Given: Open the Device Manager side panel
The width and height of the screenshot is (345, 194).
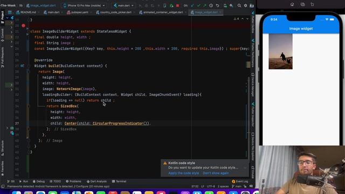Looking at the screenshot, I should click(x=253, y=85).
